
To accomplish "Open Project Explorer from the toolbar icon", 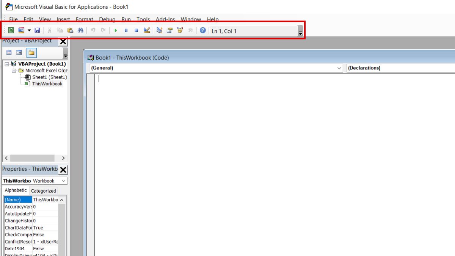I will coord(159,31).
